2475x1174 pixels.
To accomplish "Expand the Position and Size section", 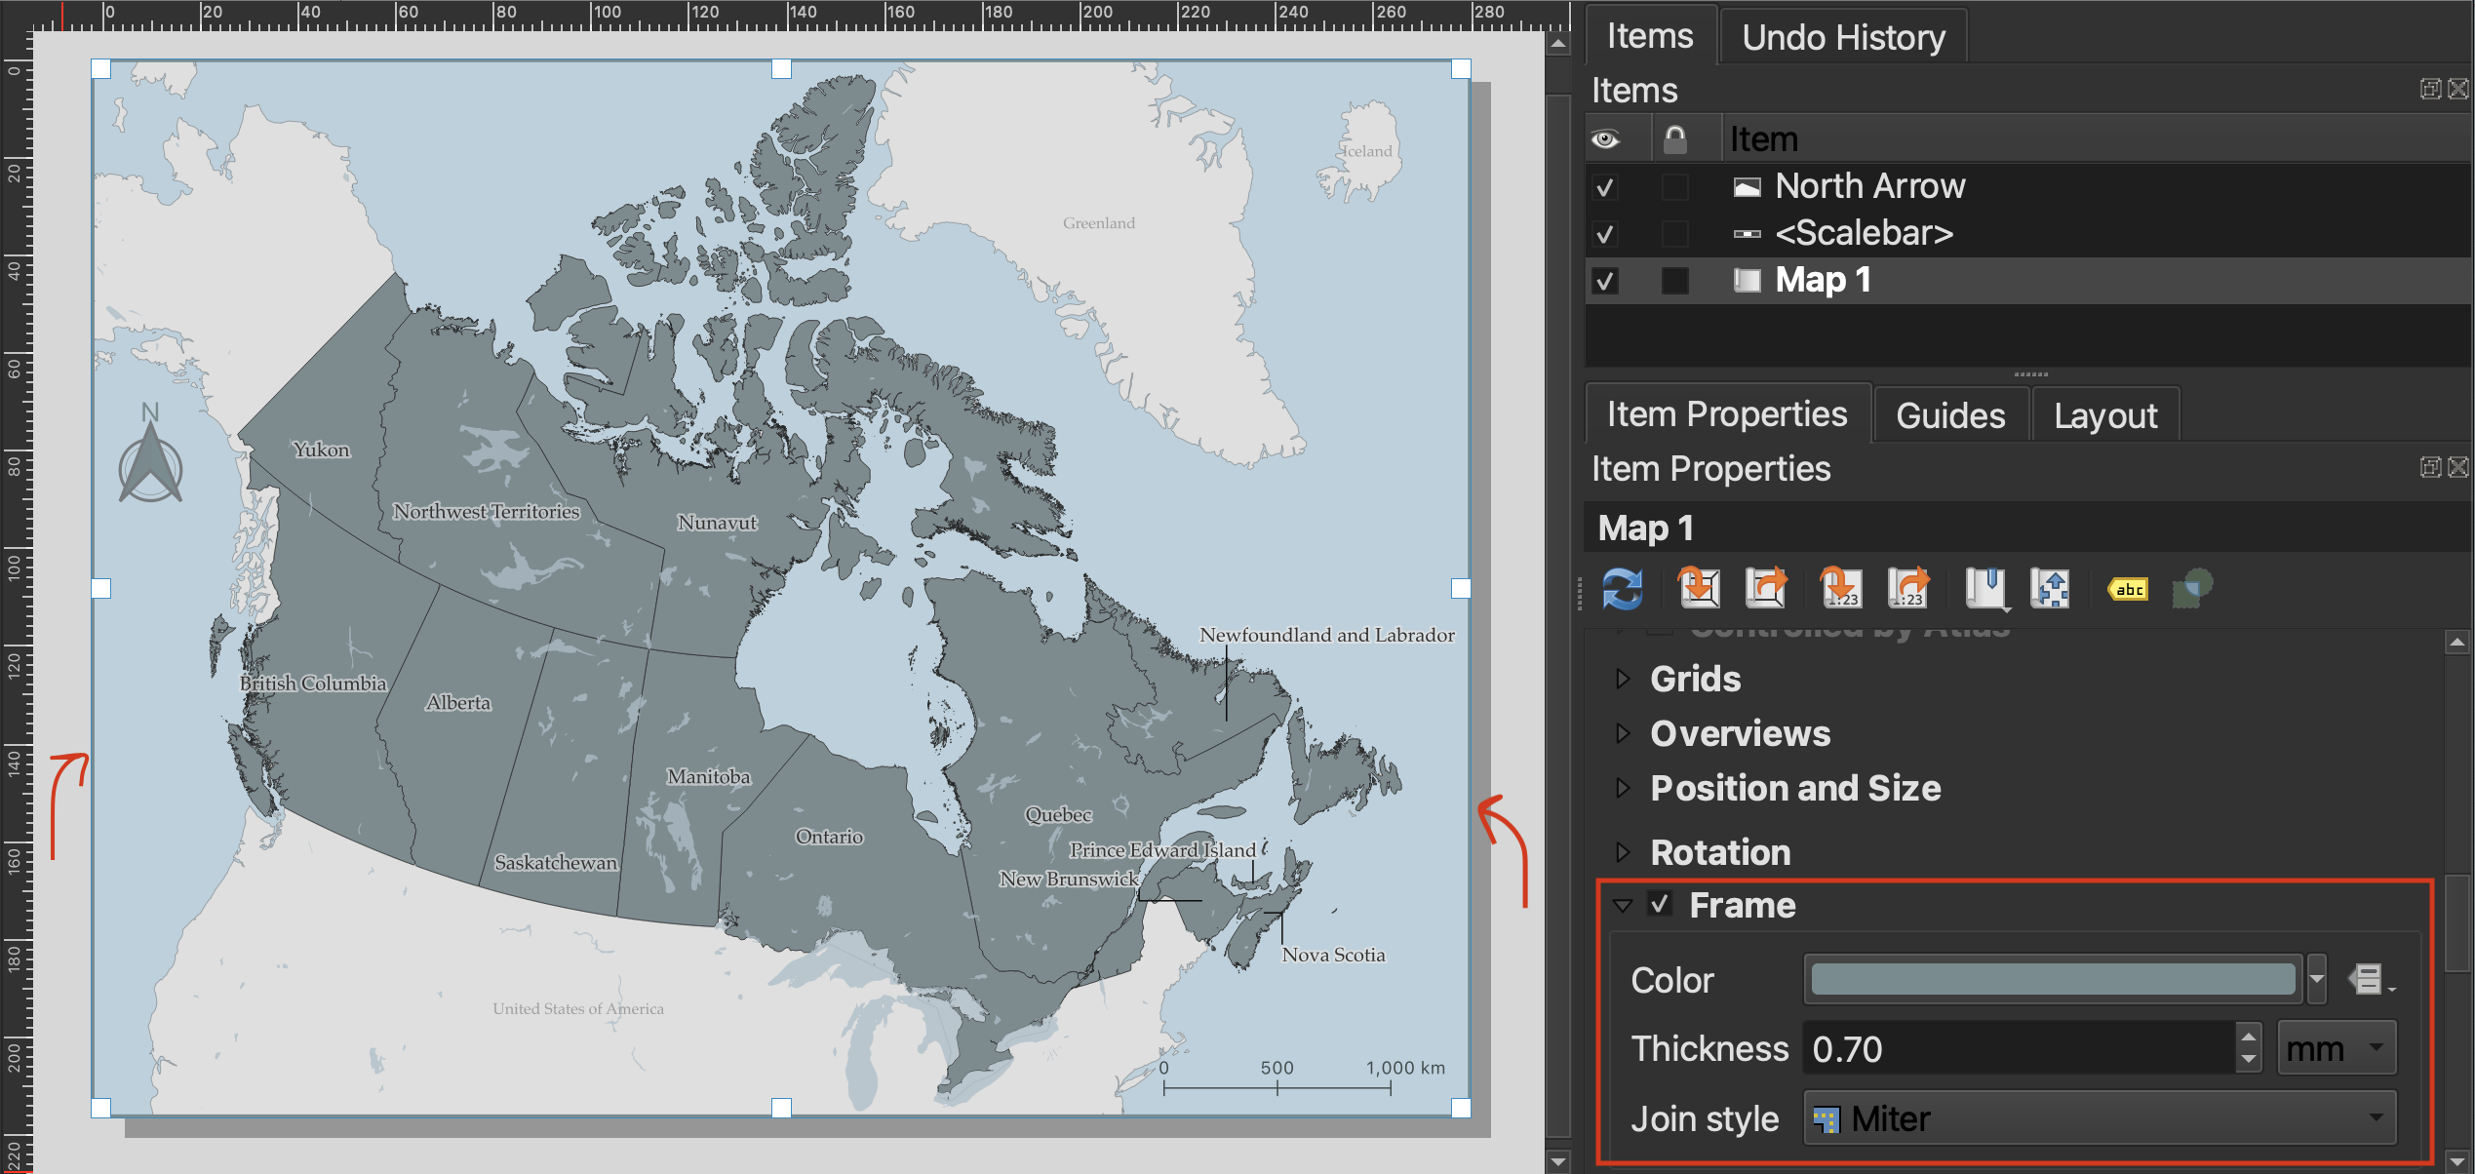I will pos(1623,788).
